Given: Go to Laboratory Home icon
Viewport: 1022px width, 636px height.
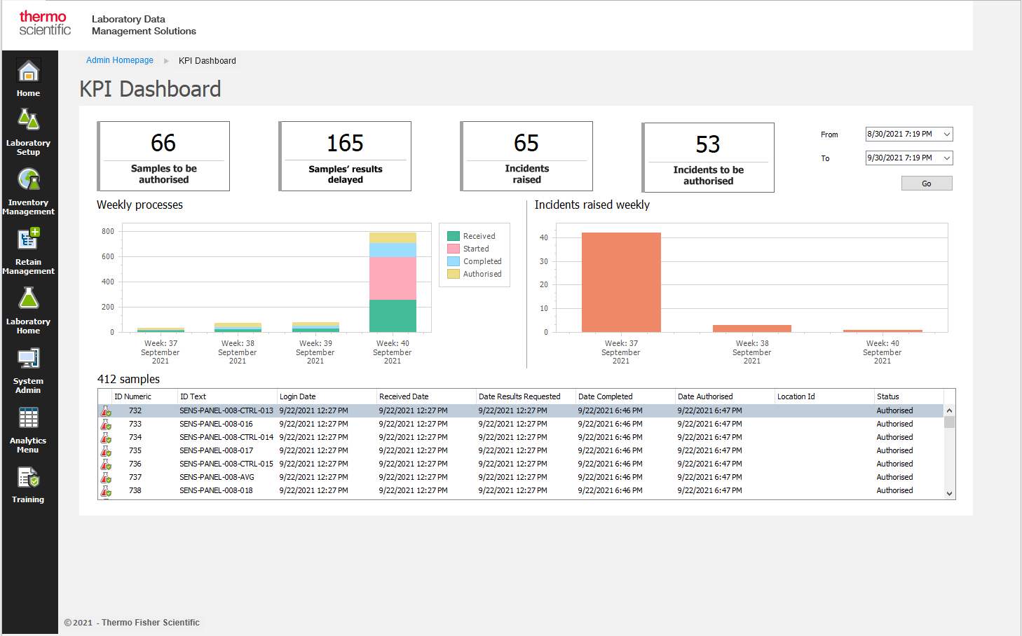Looking at the screenshot, I should pos(29,299).
